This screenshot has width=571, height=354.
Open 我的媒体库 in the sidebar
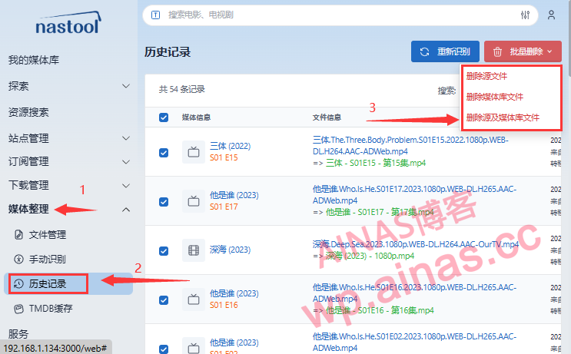(34, 60)
